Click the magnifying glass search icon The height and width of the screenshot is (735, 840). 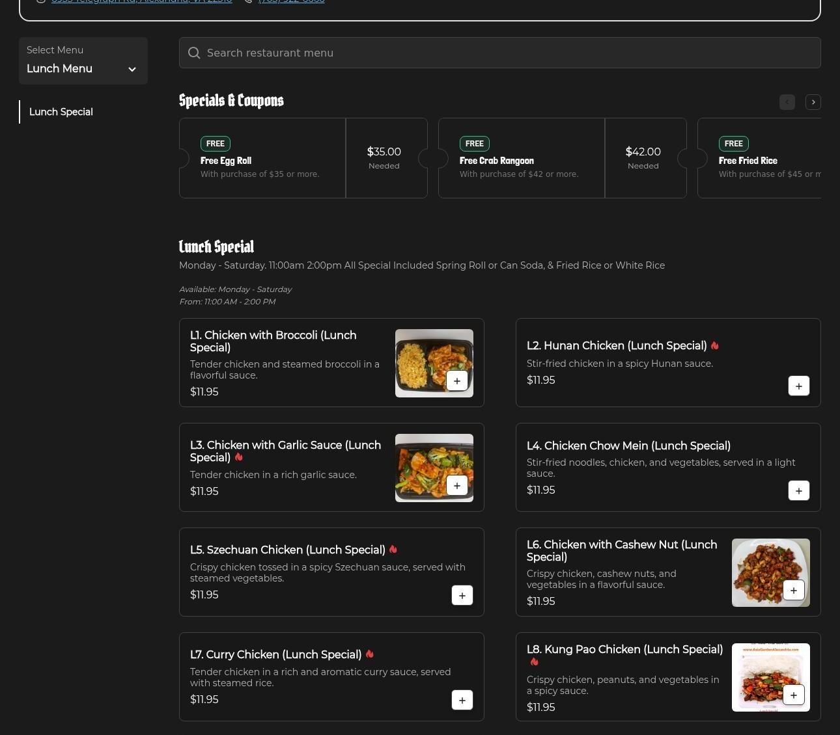(194, 53)
